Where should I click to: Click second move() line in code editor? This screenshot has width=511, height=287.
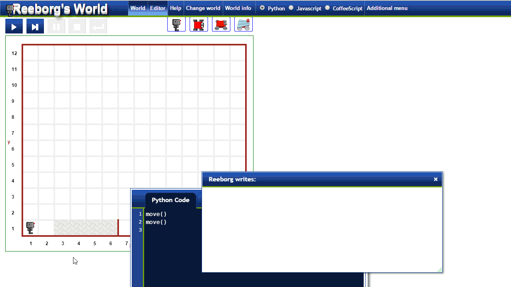click(x=156, y=222)
